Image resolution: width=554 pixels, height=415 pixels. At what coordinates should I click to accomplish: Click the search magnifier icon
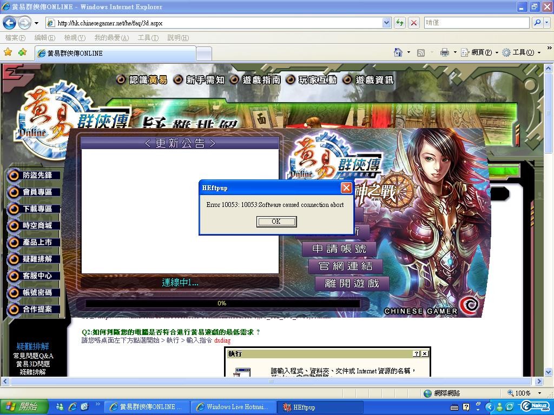click(x=537, y=23)
